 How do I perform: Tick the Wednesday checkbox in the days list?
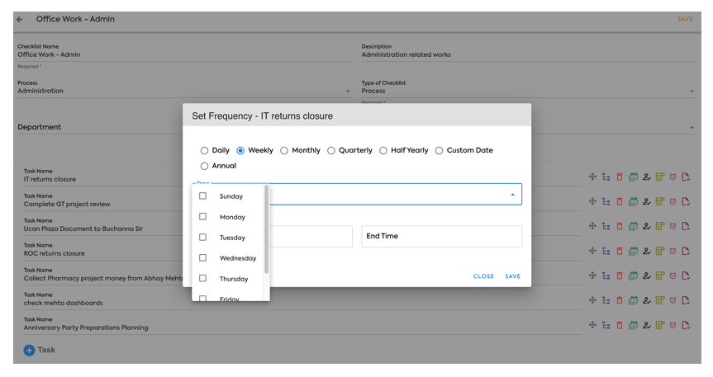point(203,258)
